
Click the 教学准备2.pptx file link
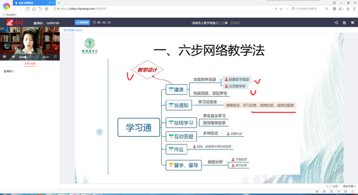pos(73,30)
